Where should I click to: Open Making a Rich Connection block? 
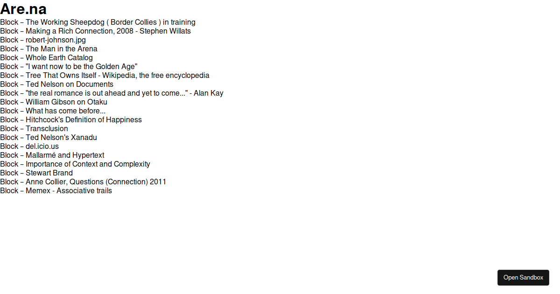[x=95, y=31]
